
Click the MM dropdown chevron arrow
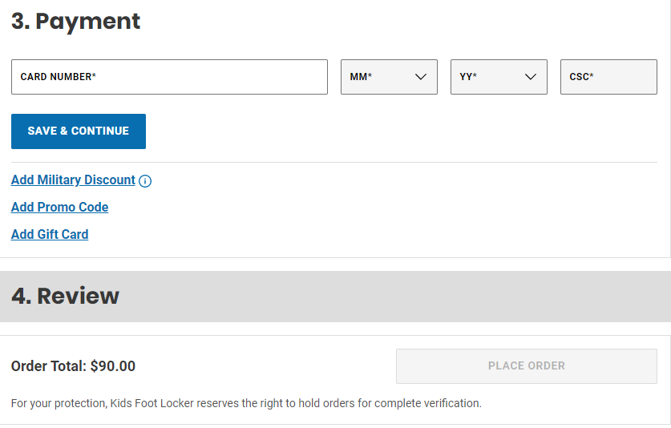(420, 77)
